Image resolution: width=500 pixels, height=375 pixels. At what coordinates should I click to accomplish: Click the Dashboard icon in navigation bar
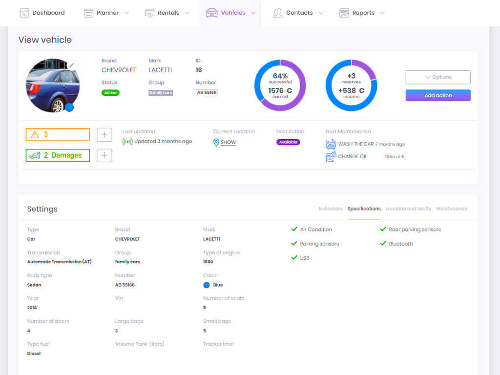24,13
